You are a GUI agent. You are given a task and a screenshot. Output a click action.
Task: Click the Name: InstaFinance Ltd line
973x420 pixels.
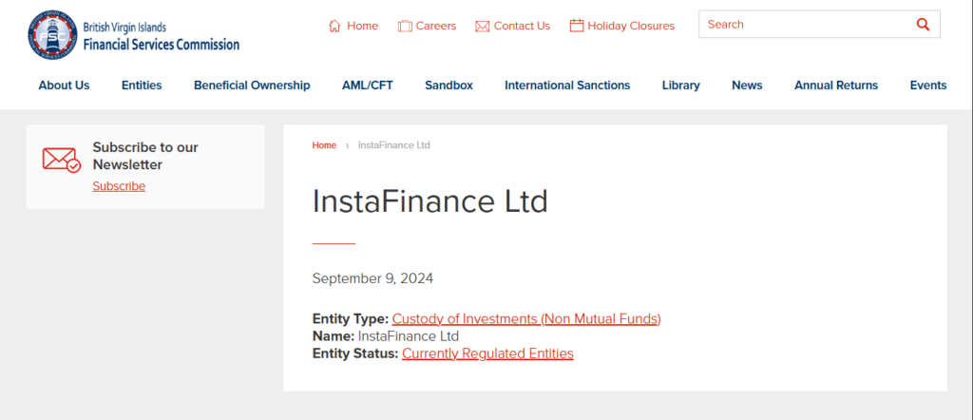click(386, 336)
